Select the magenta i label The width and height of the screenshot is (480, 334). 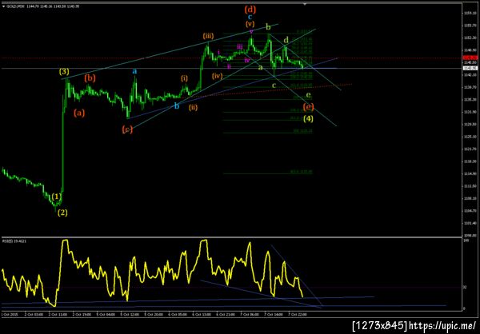[x=218, y=52]
